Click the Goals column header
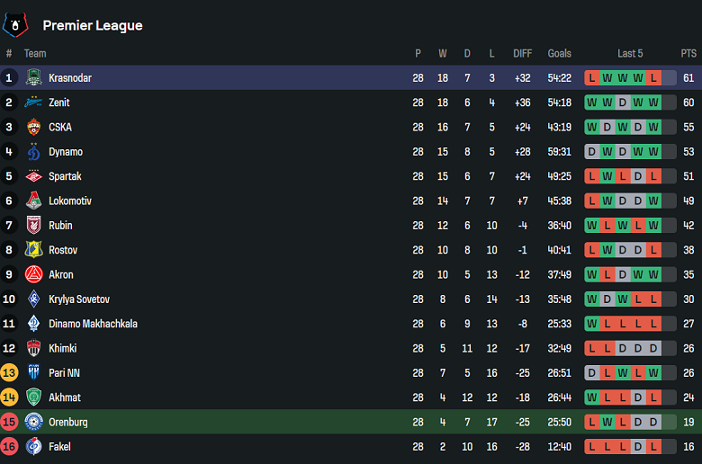The height and width of the screenshot is (464, 702). (x=559, y=54)
